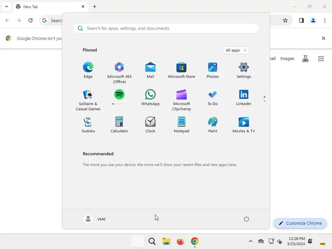Screen dimensions: 332x249
Task: Open the Settings gear app
Action: coord(244,70)
